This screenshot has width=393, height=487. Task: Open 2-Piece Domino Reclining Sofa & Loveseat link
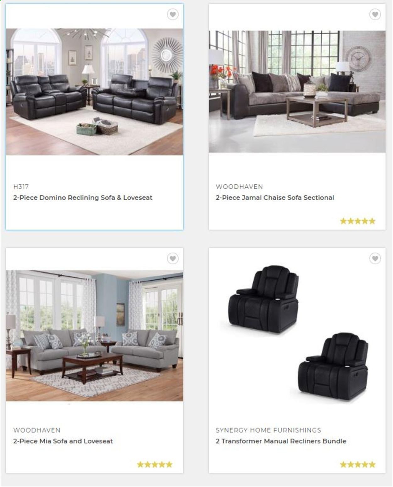coord(83,198)
